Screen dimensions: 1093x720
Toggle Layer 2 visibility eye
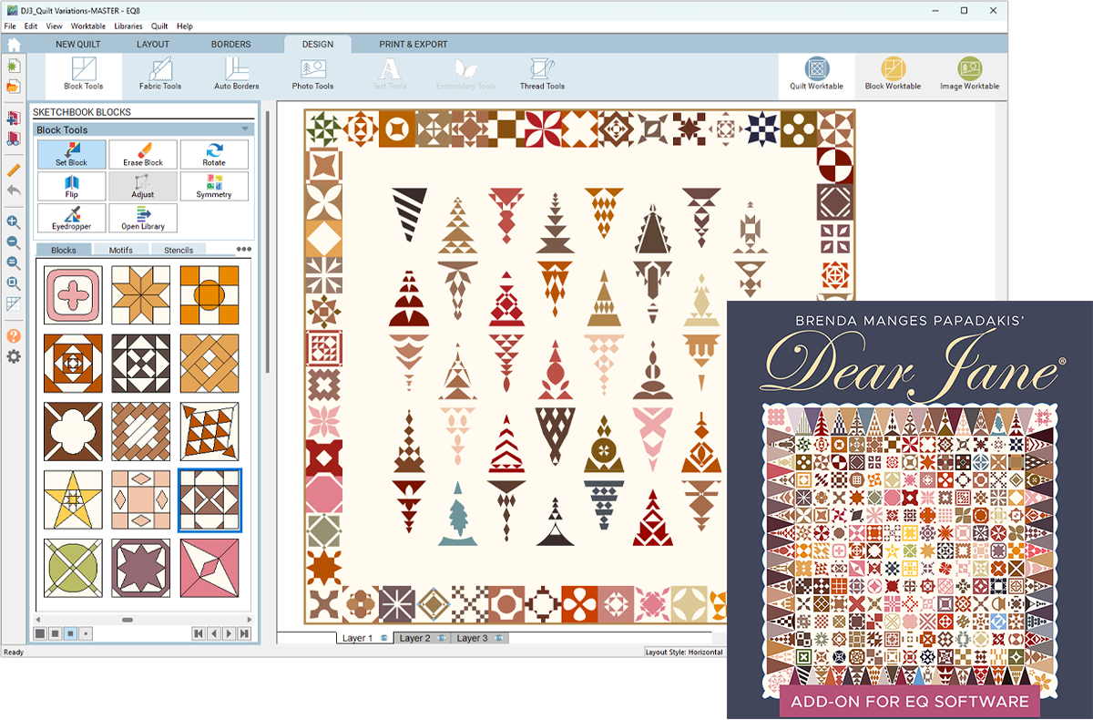coord(442,638)
